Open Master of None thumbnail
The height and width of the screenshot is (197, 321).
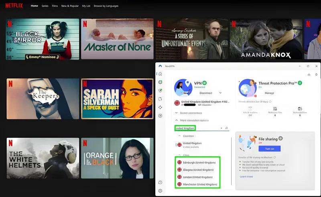[x=117, y=39]
